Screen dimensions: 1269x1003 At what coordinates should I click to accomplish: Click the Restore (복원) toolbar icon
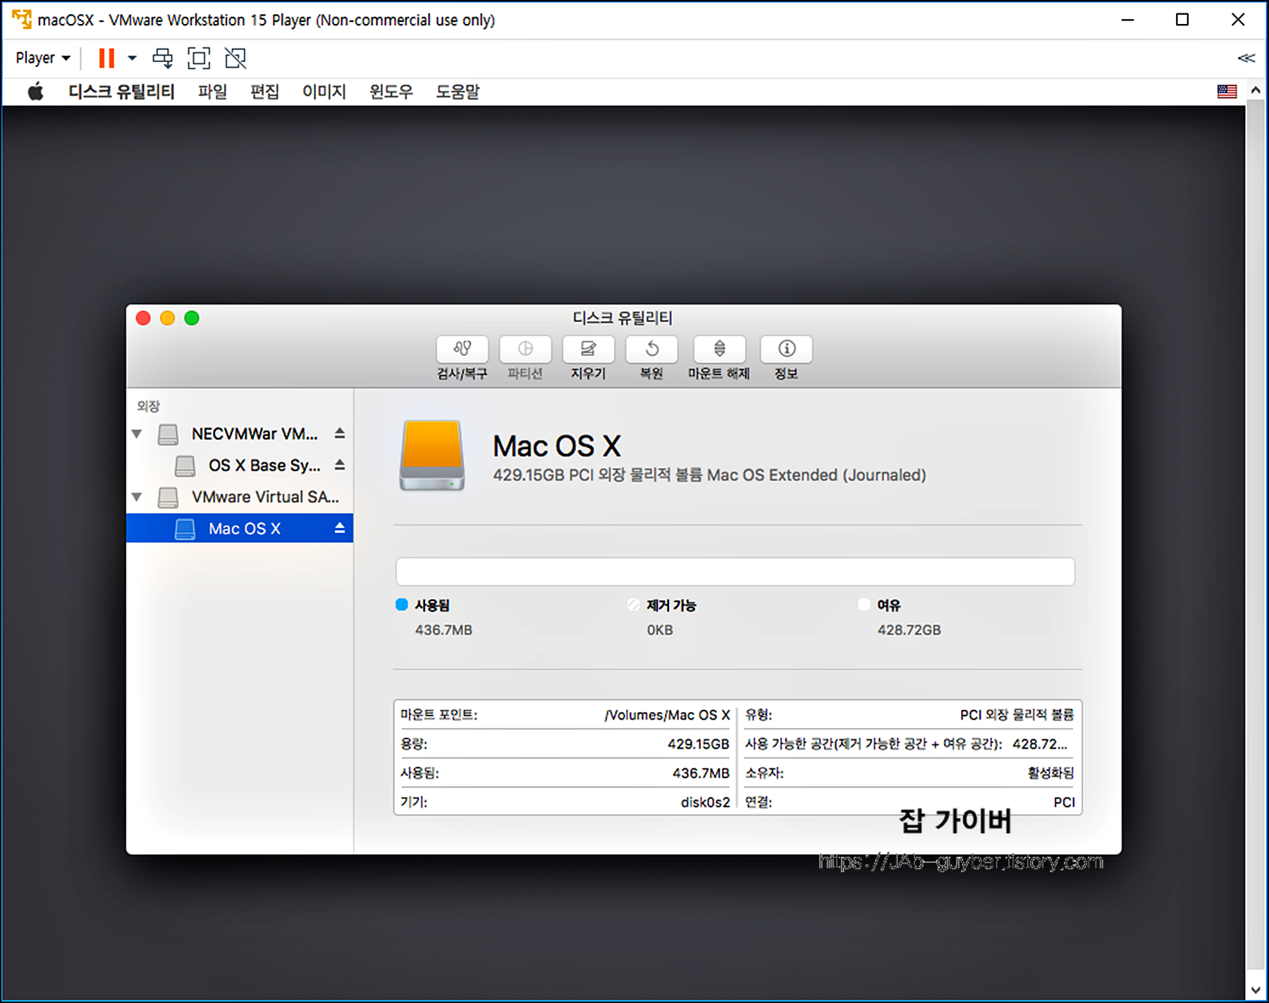(x=651, y=349)
